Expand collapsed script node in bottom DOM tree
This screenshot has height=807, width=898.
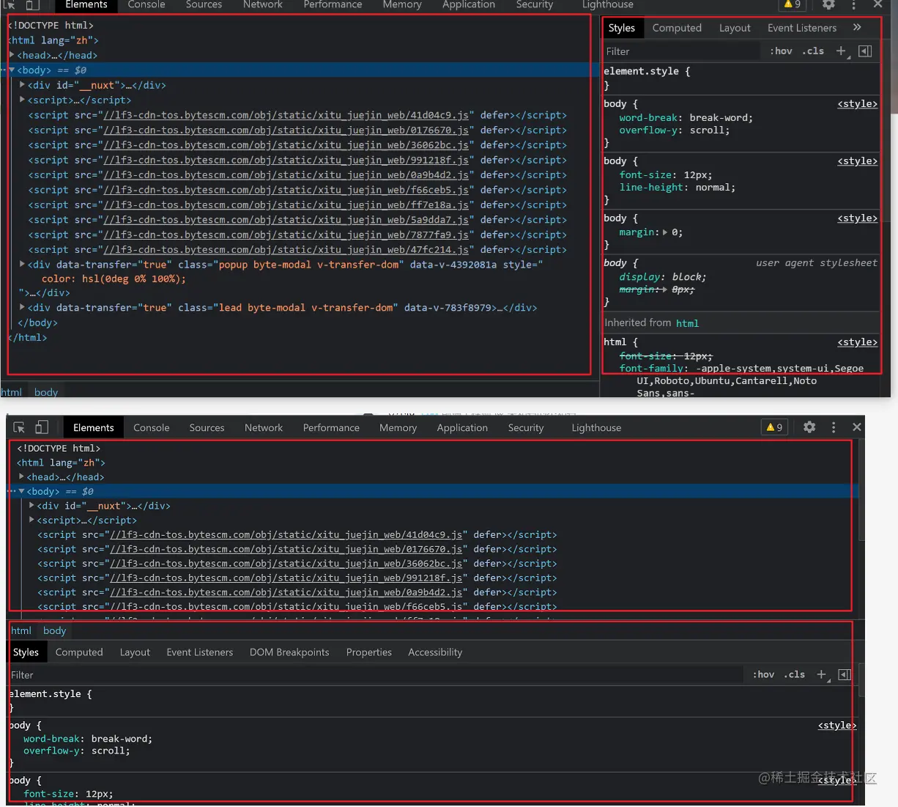click(x=31, y=520)
